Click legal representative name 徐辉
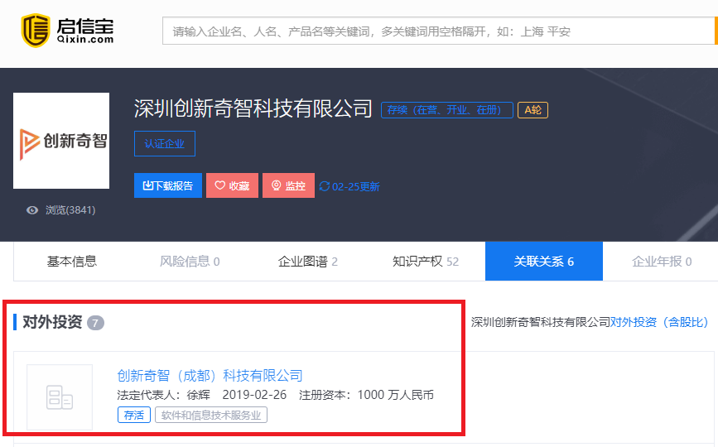Viewport: 718px width, 447px height. [x=198, y=395]
